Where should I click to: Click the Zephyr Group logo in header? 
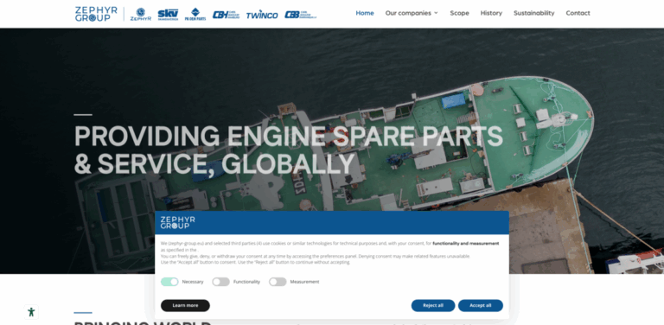[x=96, y=14]
